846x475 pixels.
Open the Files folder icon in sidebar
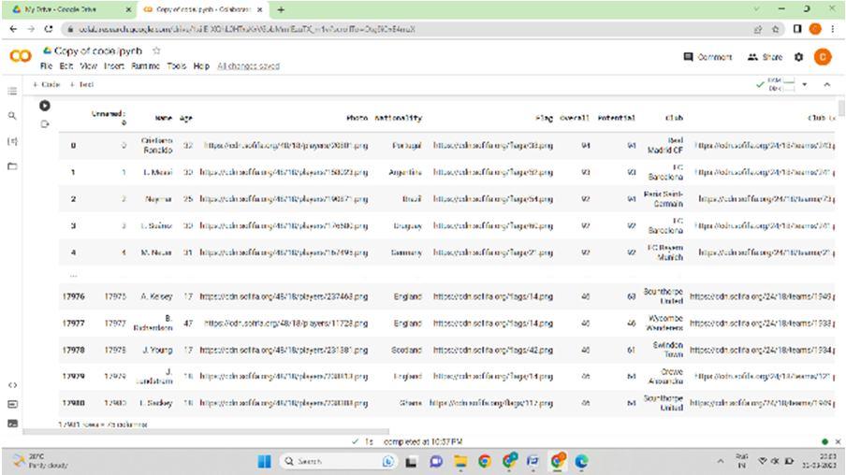tap(12, 166)
